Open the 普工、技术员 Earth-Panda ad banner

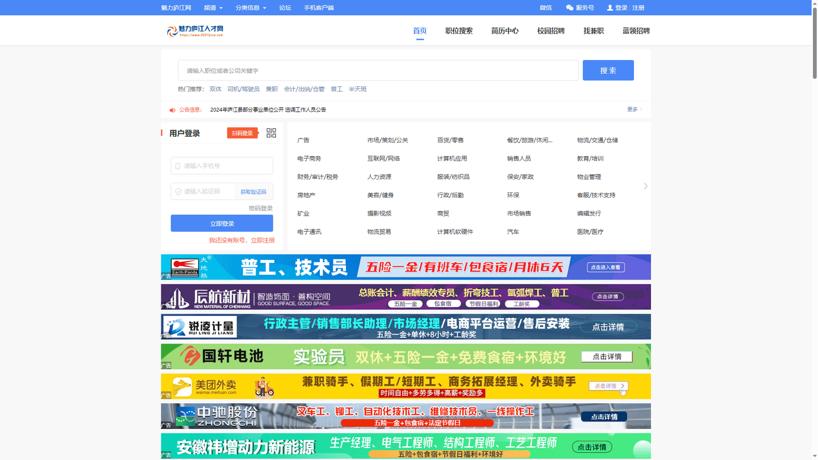(406, 267)
